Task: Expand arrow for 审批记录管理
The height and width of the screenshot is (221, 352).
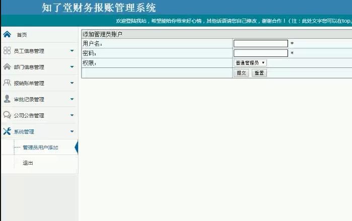Action: click(72, 99)
